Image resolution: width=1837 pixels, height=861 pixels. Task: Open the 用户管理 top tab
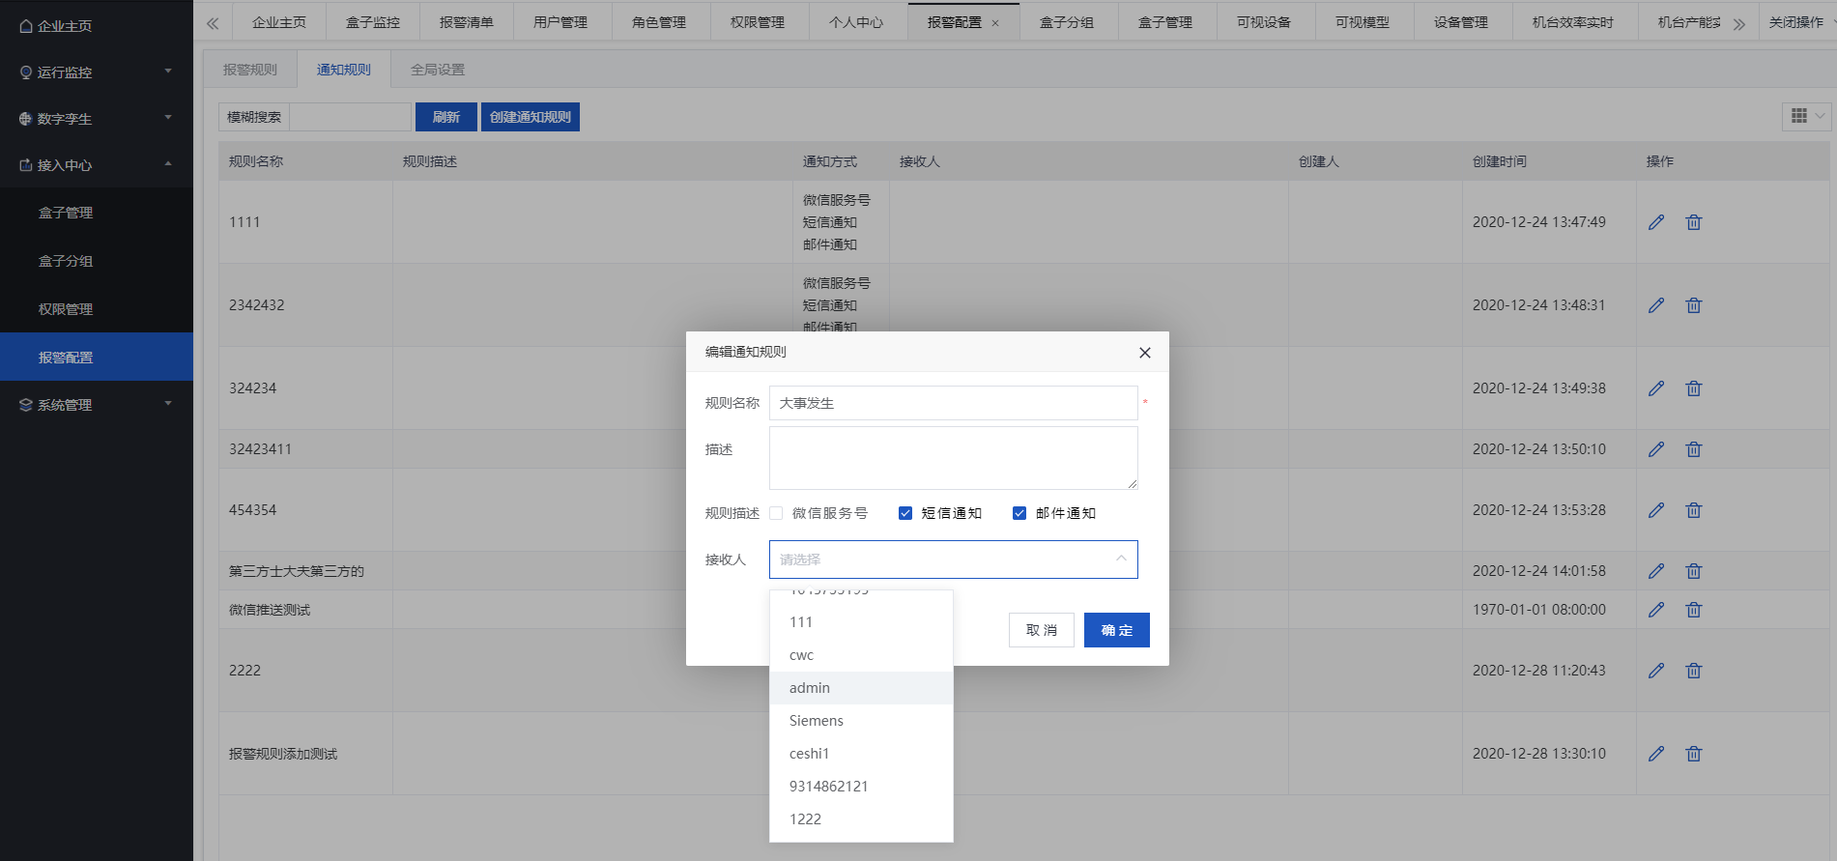point(560,22)
